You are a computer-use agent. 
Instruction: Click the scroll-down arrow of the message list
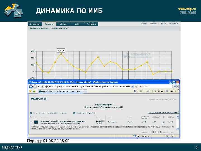pyautogui.click(x=178, y=129)
